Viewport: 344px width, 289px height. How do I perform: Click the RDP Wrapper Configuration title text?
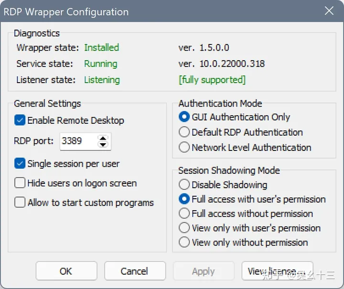pyautogui.click(x=66, y=12)
